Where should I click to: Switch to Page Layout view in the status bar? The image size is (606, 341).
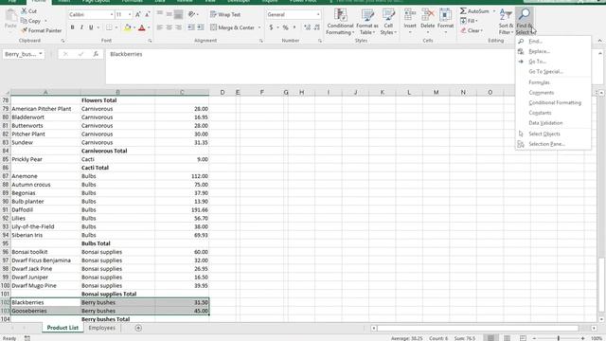pyautogui.click(x=507, y=338)
